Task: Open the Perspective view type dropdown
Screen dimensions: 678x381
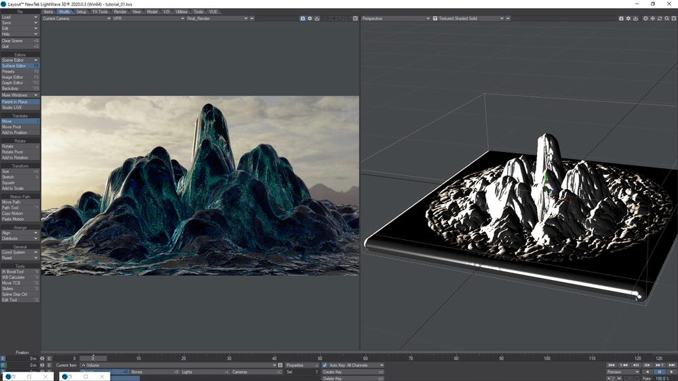Action: (396, 18)
